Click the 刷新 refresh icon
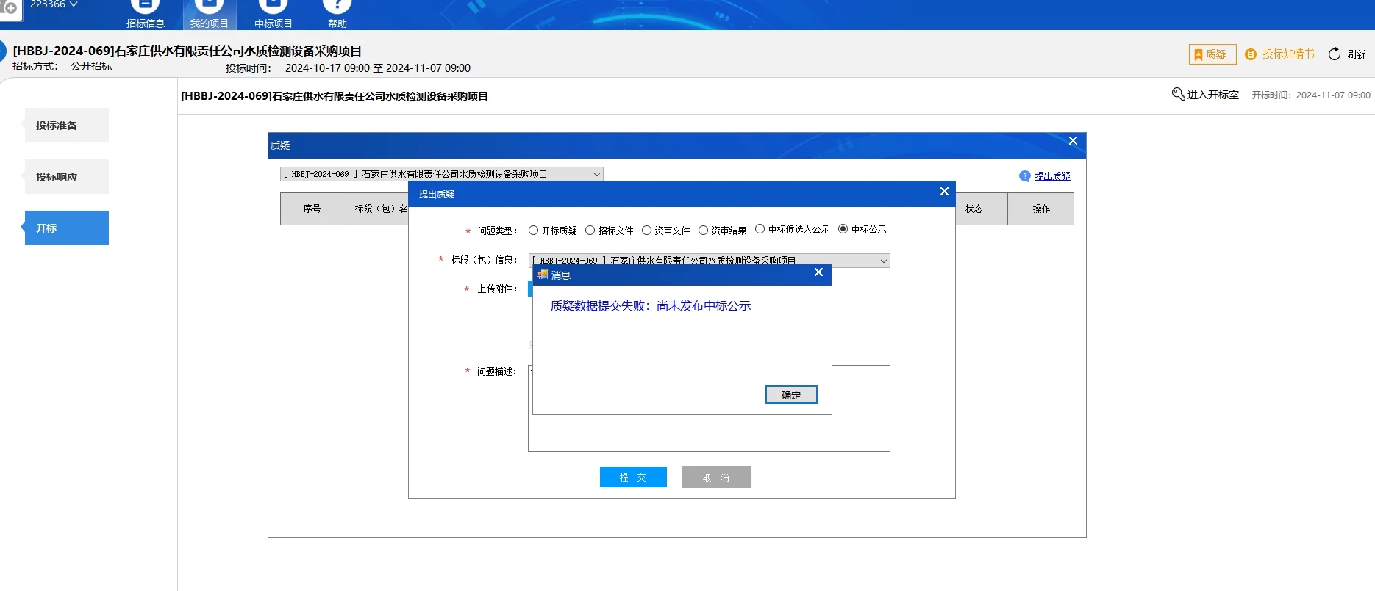 (1335, 54)
